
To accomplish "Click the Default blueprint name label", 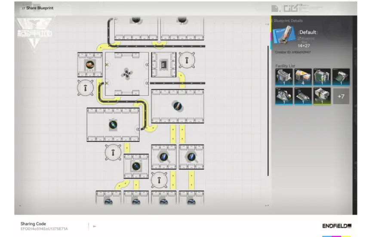I will tap(308, 32).
